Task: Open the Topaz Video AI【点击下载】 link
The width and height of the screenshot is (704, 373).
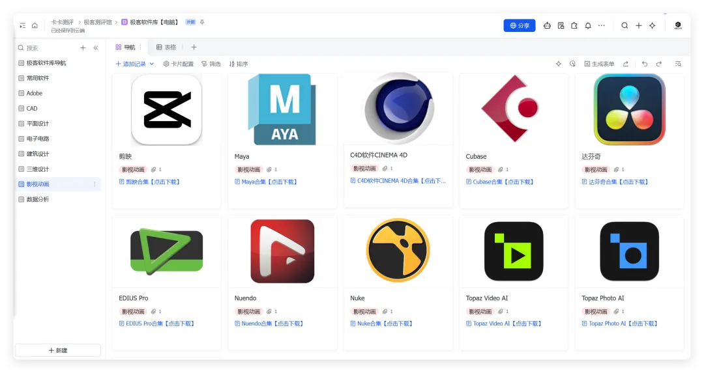Action: (x=504, y=324)
